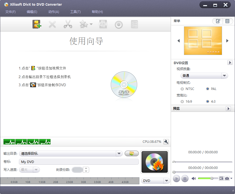Select the 16:9 aspect ratio
The image size is (235, 194).
pyautogui.click(x=182, y=101)
